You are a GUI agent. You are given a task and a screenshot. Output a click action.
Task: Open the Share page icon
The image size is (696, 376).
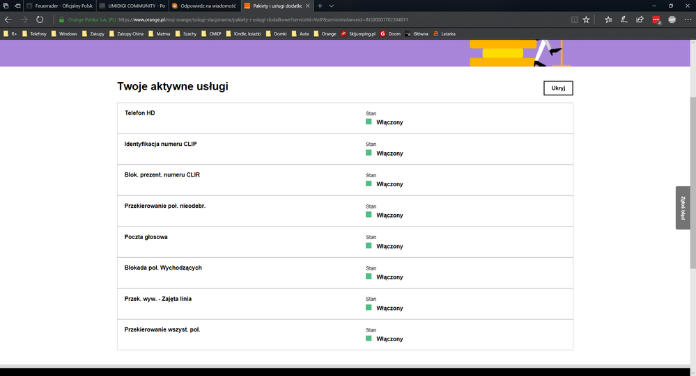pos(640,19)
